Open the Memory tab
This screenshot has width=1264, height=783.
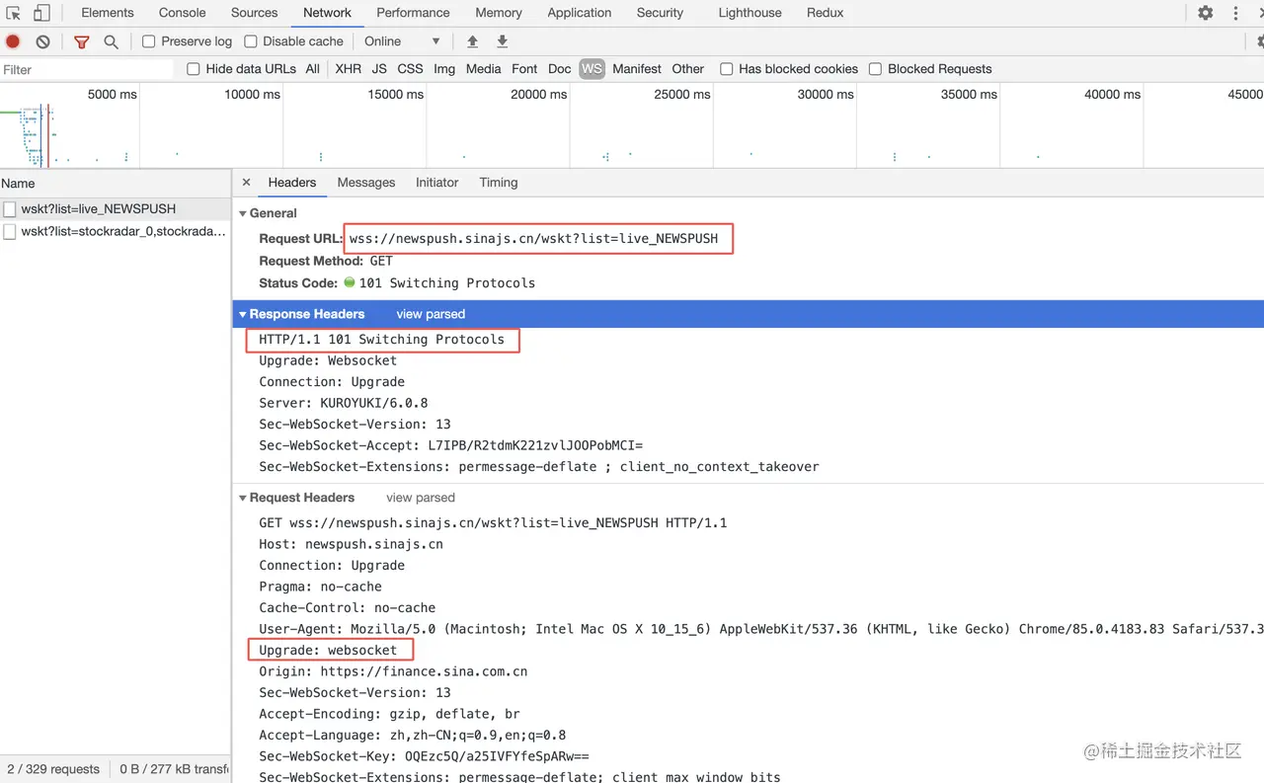(499, 13)
